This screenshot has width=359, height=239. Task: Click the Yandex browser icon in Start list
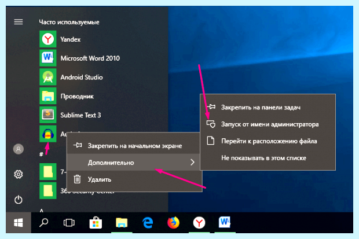48,39
